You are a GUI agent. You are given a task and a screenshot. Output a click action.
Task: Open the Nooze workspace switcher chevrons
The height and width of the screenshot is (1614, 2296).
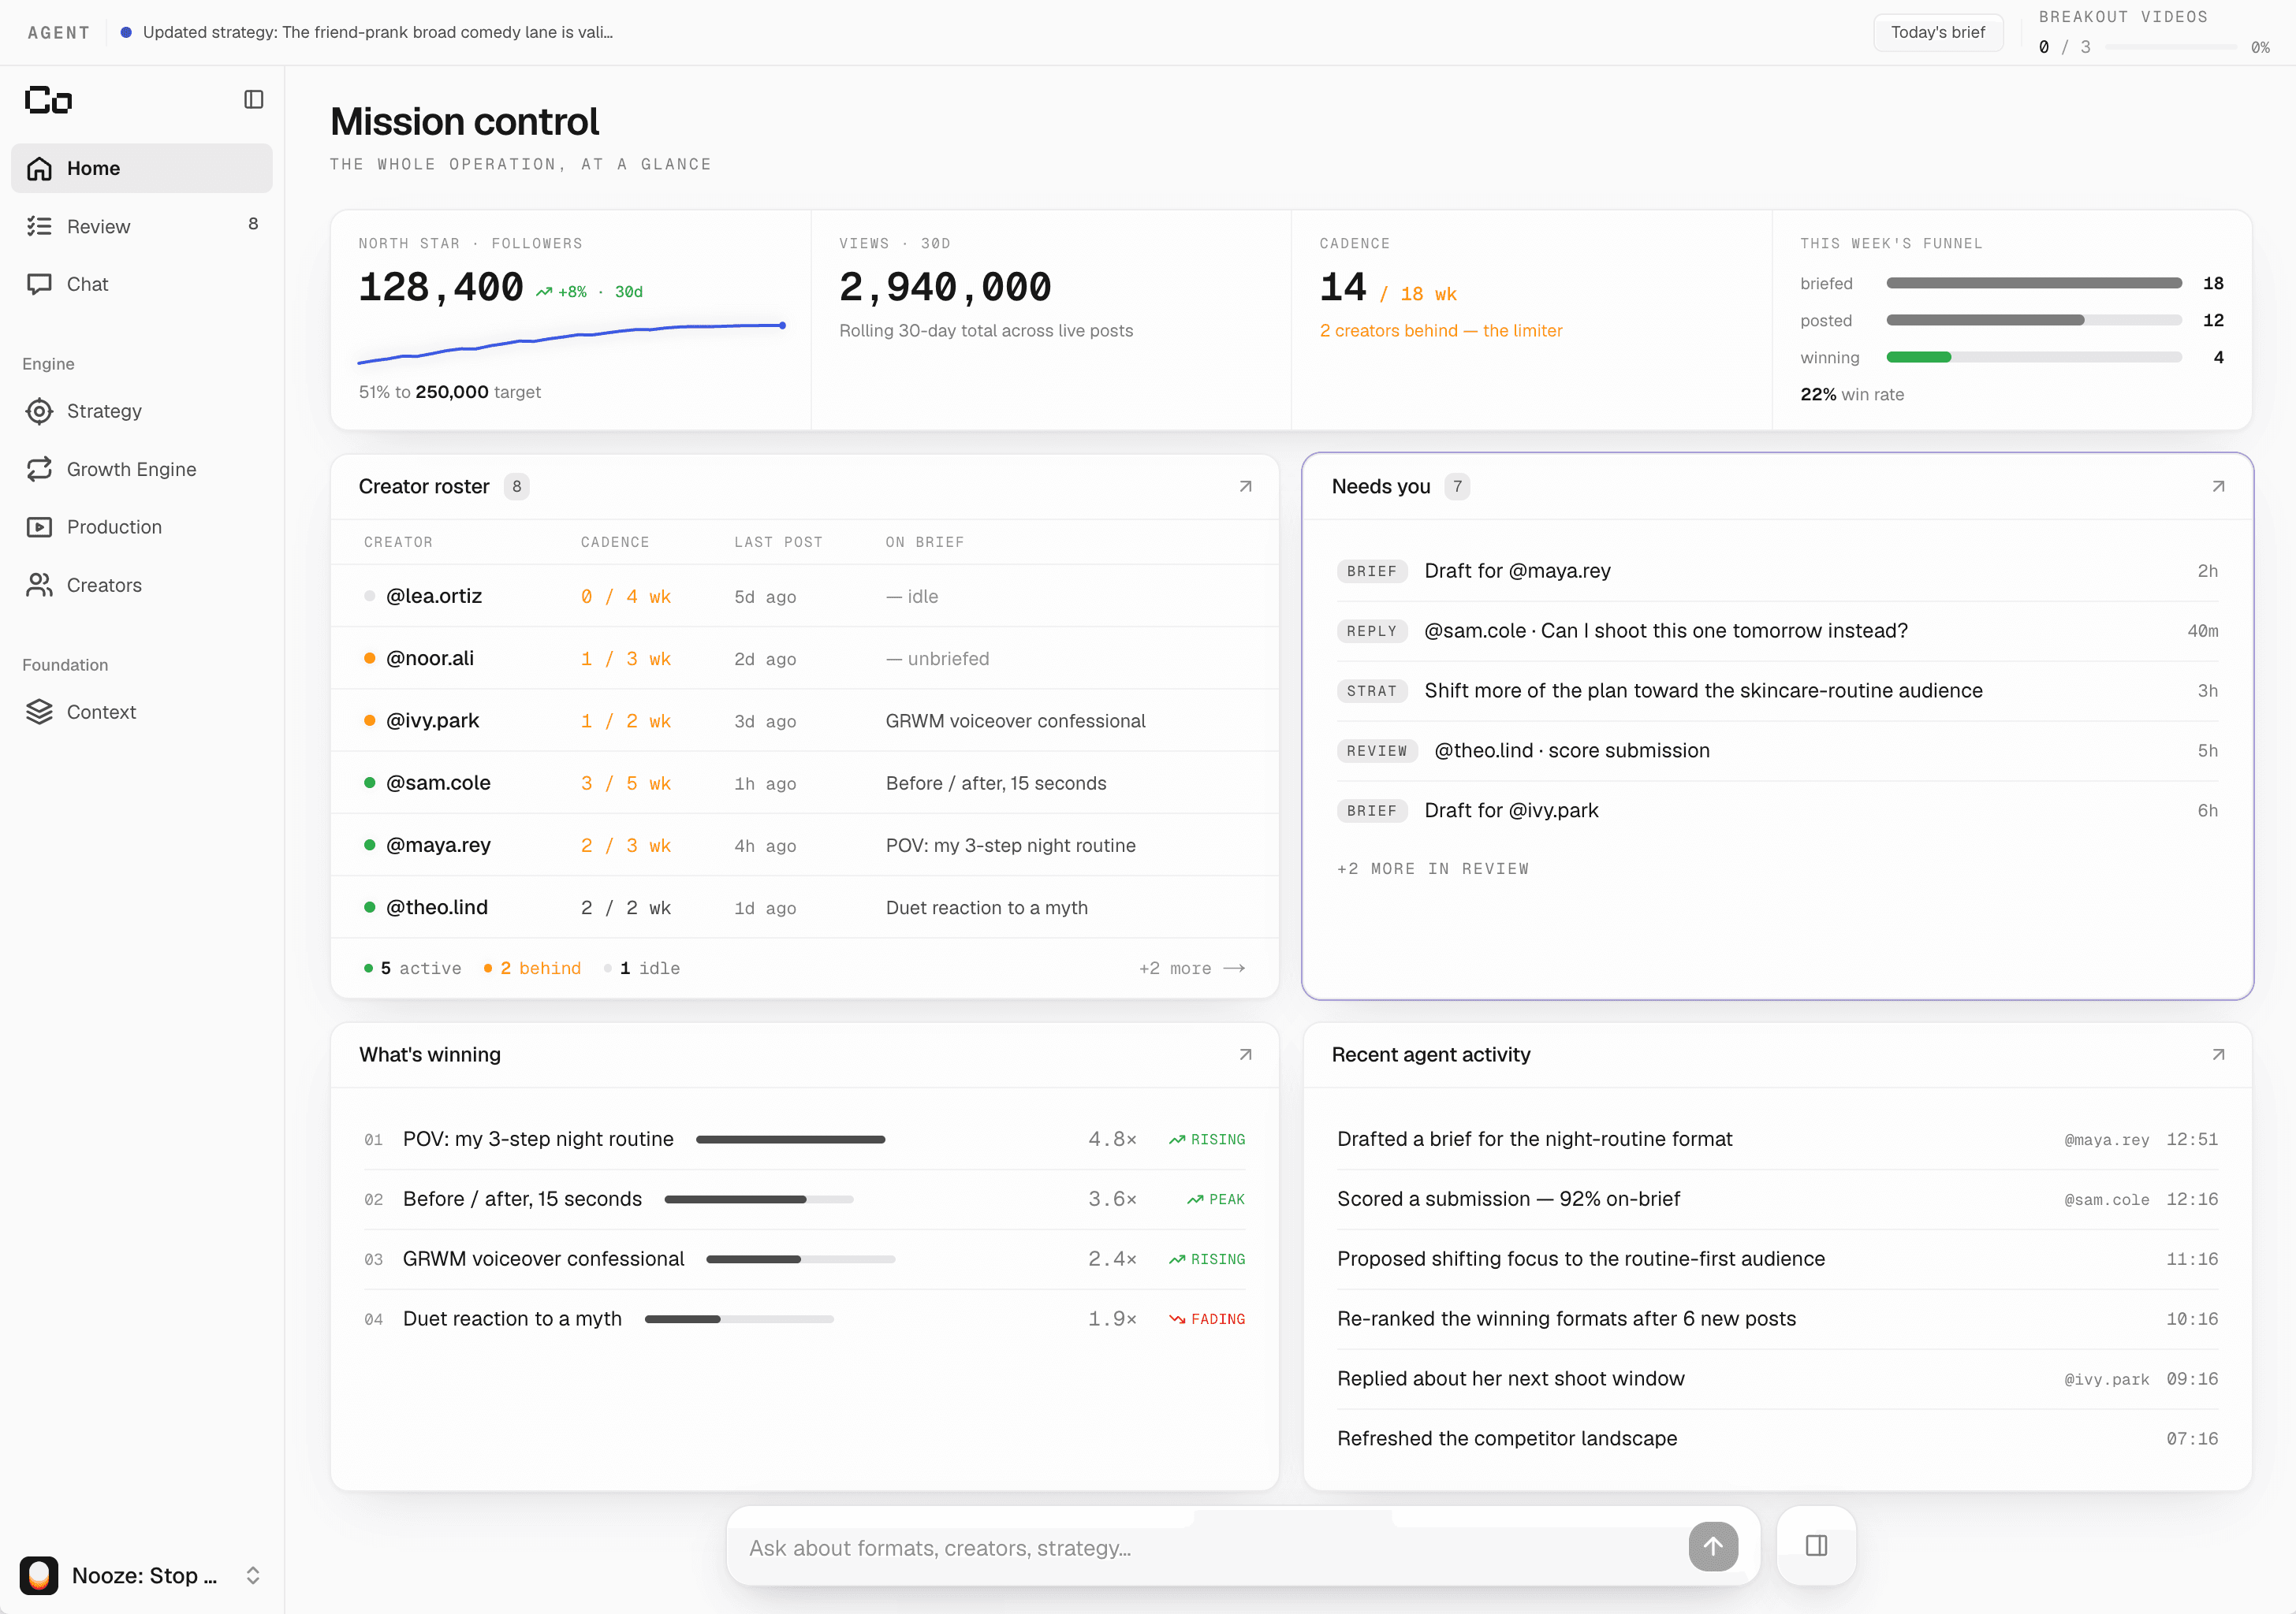click(x=253, y=1575)
